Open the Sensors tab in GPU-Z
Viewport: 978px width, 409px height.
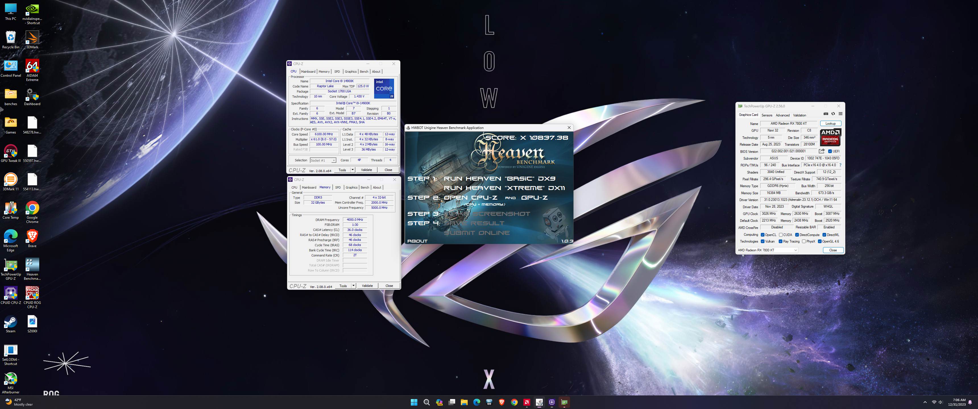[766, 115]
